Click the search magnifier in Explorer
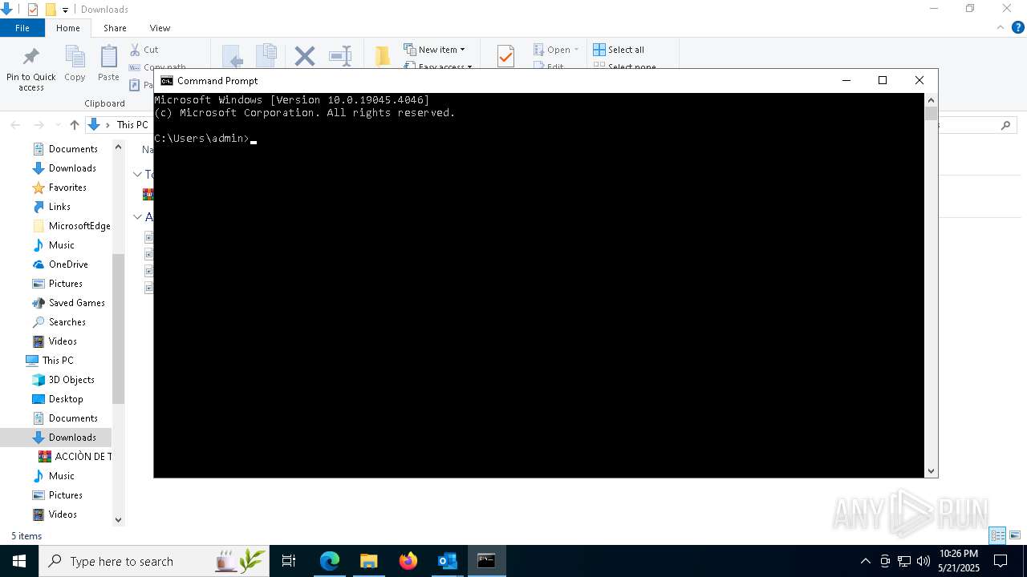1027x577 pixels. point(1006,125)
